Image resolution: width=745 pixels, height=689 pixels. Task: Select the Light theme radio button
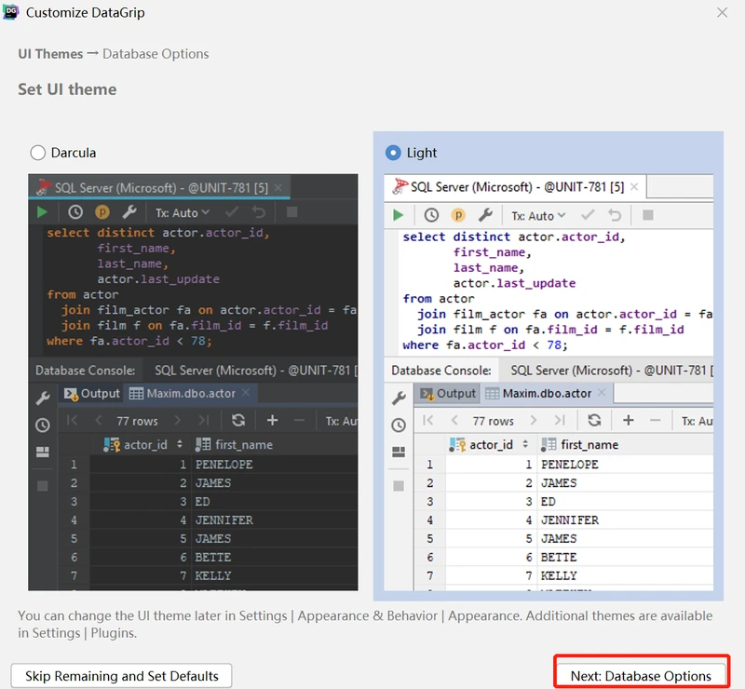(393, 153)
